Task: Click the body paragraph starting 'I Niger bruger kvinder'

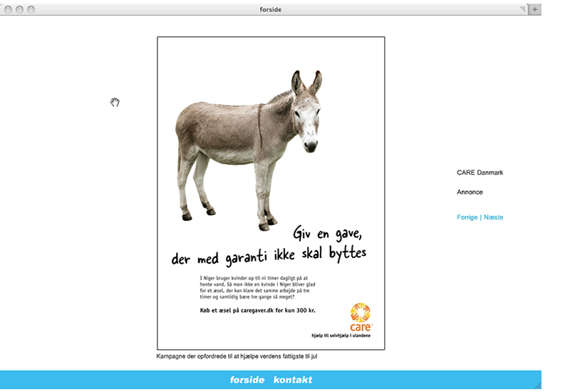Action: point(257,287)
